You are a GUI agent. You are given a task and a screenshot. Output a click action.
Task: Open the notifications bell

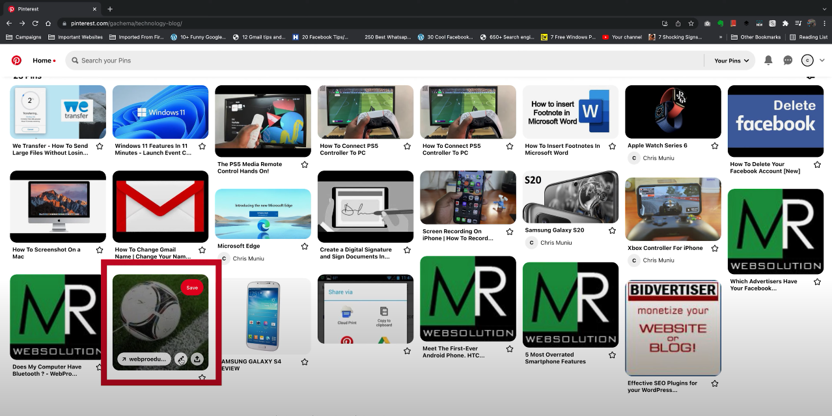pos(768,61)
